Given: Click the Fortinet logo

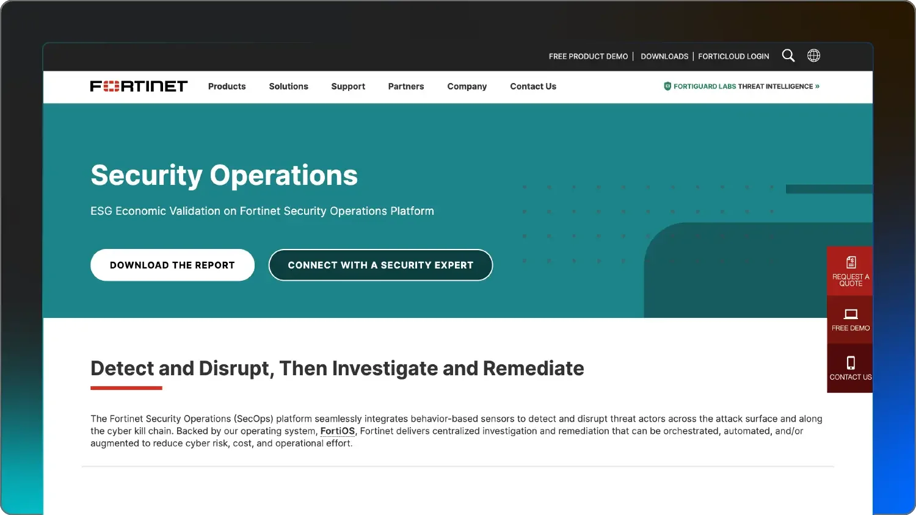Looking at the screenshot, I should [x=139, y=86].
